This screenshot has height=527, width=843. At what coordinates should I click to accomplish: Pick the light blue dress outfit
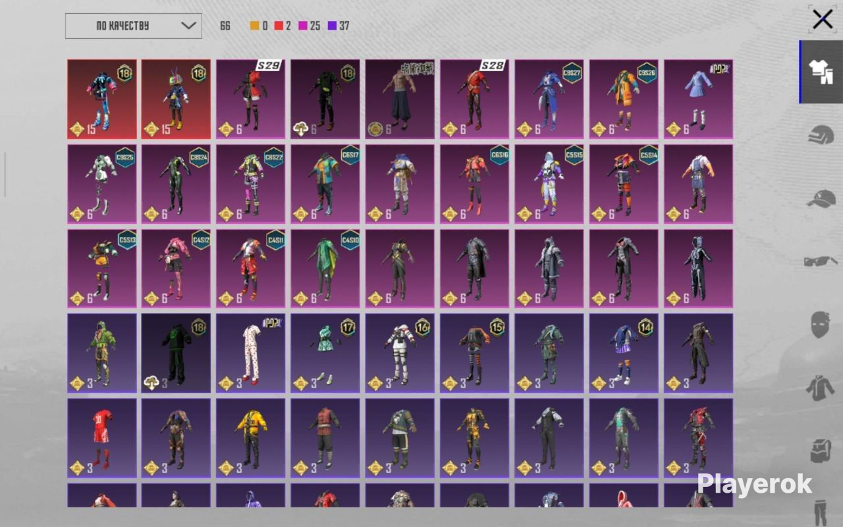pyautogui.click(x=698, y=99)
